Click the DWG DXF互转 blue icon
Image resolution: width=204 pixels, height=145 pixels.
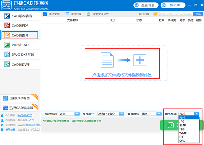(x=7, y=55)
